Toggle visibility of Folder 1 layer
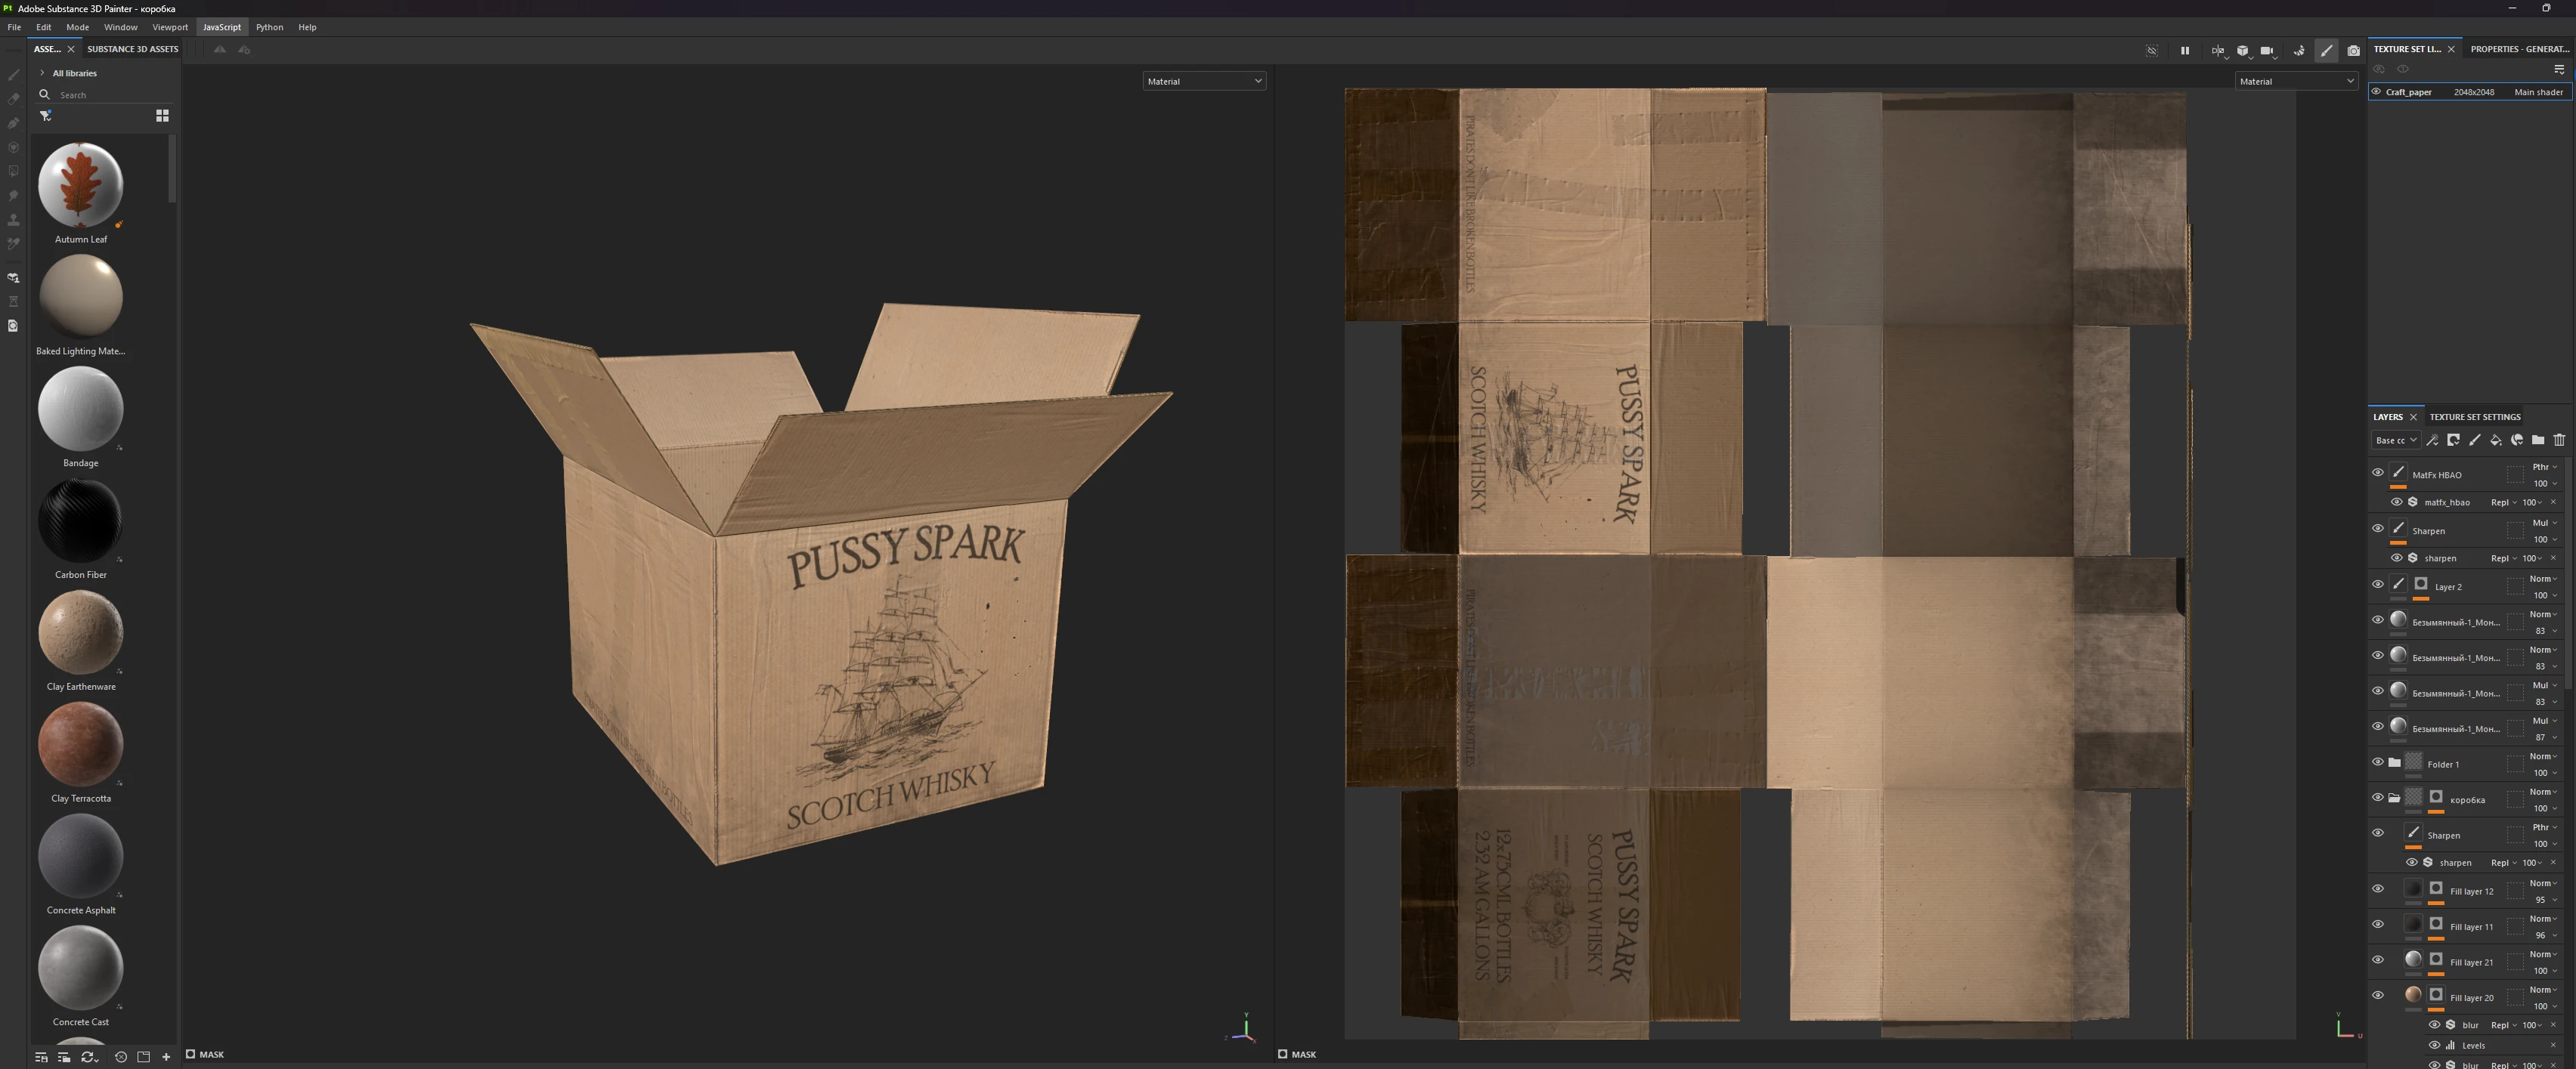Viewport: 2576px width, 1069px height. click(x=2377, y=762)
